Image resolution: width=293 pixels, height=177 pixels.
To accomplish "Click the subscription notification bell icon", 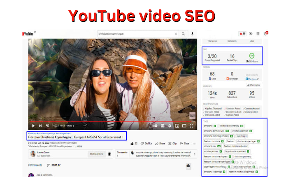I will click(x=109, y=154).
